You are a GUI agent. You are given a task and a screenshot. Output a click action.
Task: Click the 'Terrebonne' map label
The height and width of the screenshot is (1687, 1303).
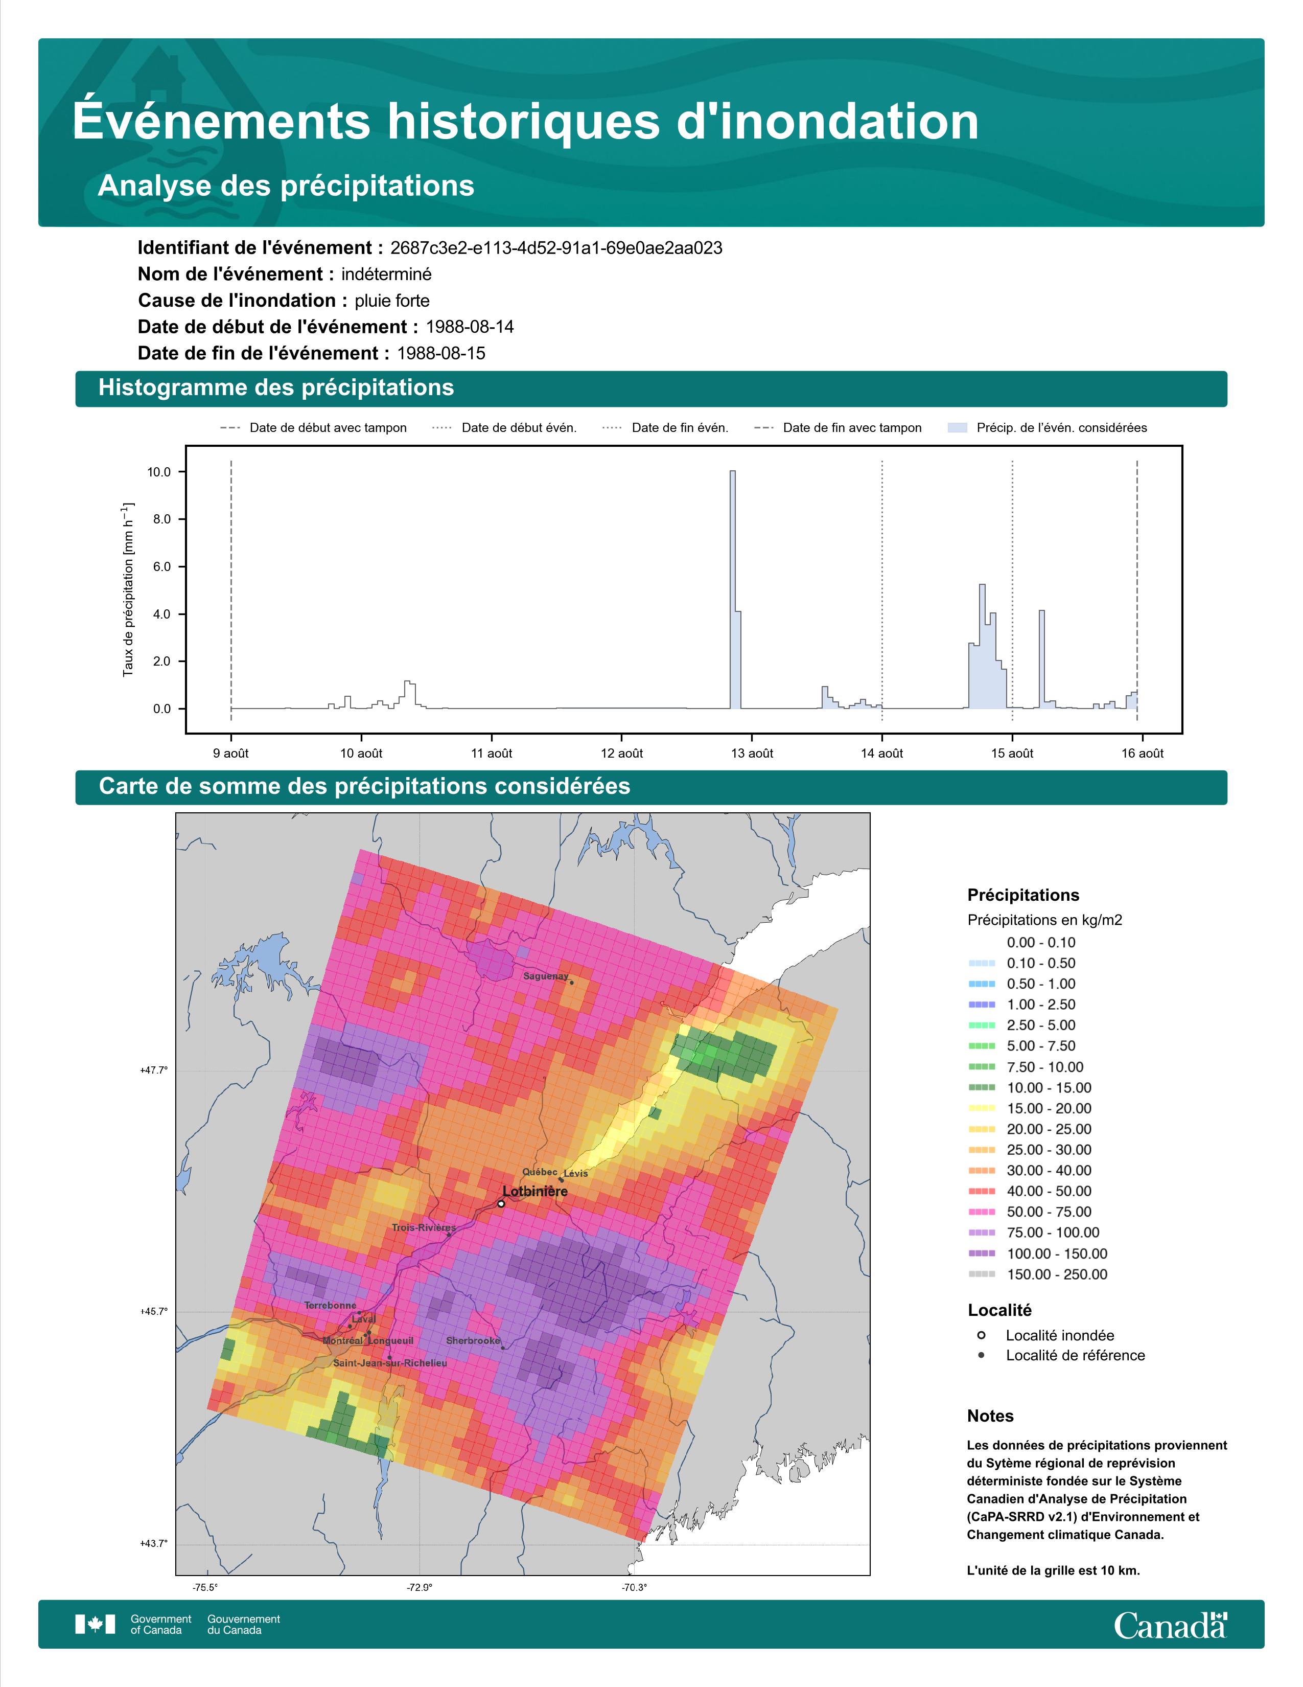pos(331,1306)
